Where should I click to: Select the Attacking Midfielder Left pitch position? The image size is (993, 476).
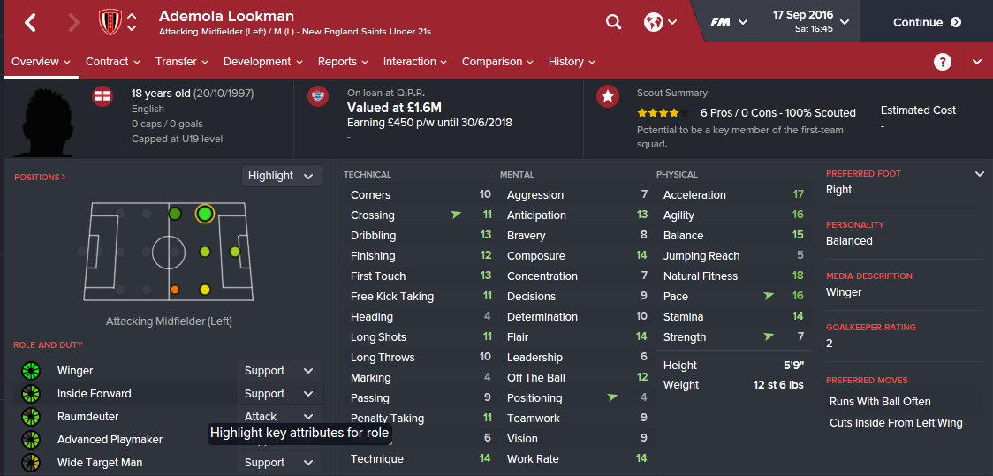pos(204,213)
